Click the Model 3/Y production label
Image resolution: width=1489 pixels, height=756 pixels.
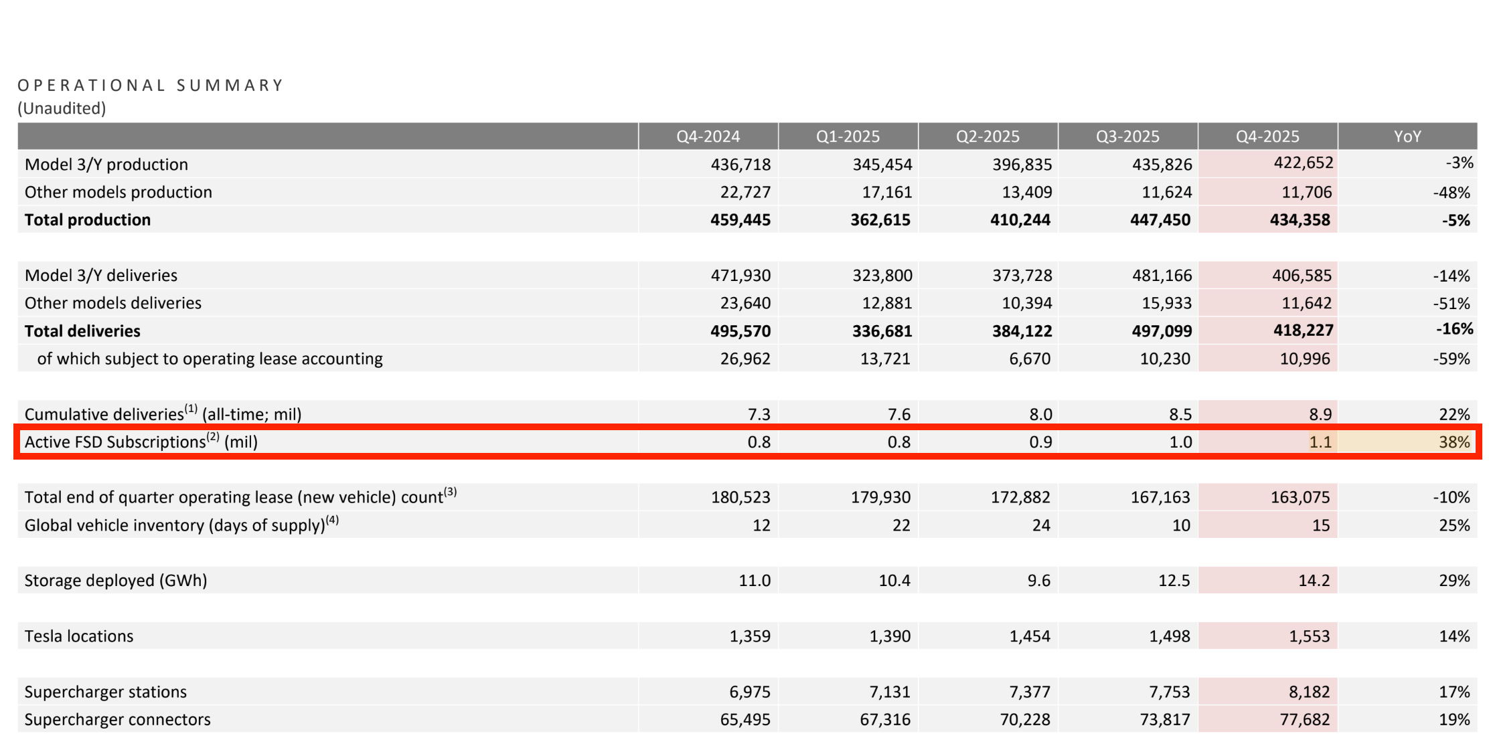tap(106, 165)
